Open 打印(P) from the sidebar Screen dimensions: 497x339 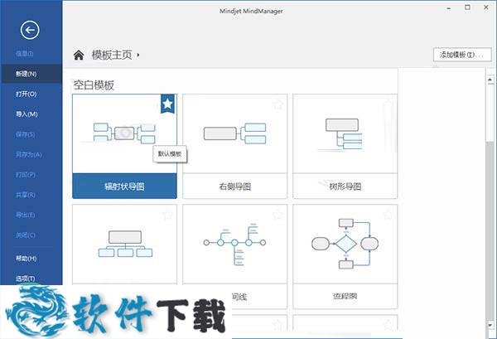point(26,175)
